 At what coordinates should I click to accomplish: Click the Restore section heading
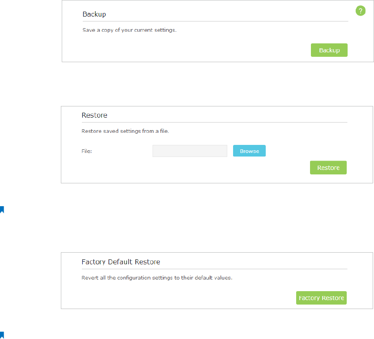coord(94,115)
